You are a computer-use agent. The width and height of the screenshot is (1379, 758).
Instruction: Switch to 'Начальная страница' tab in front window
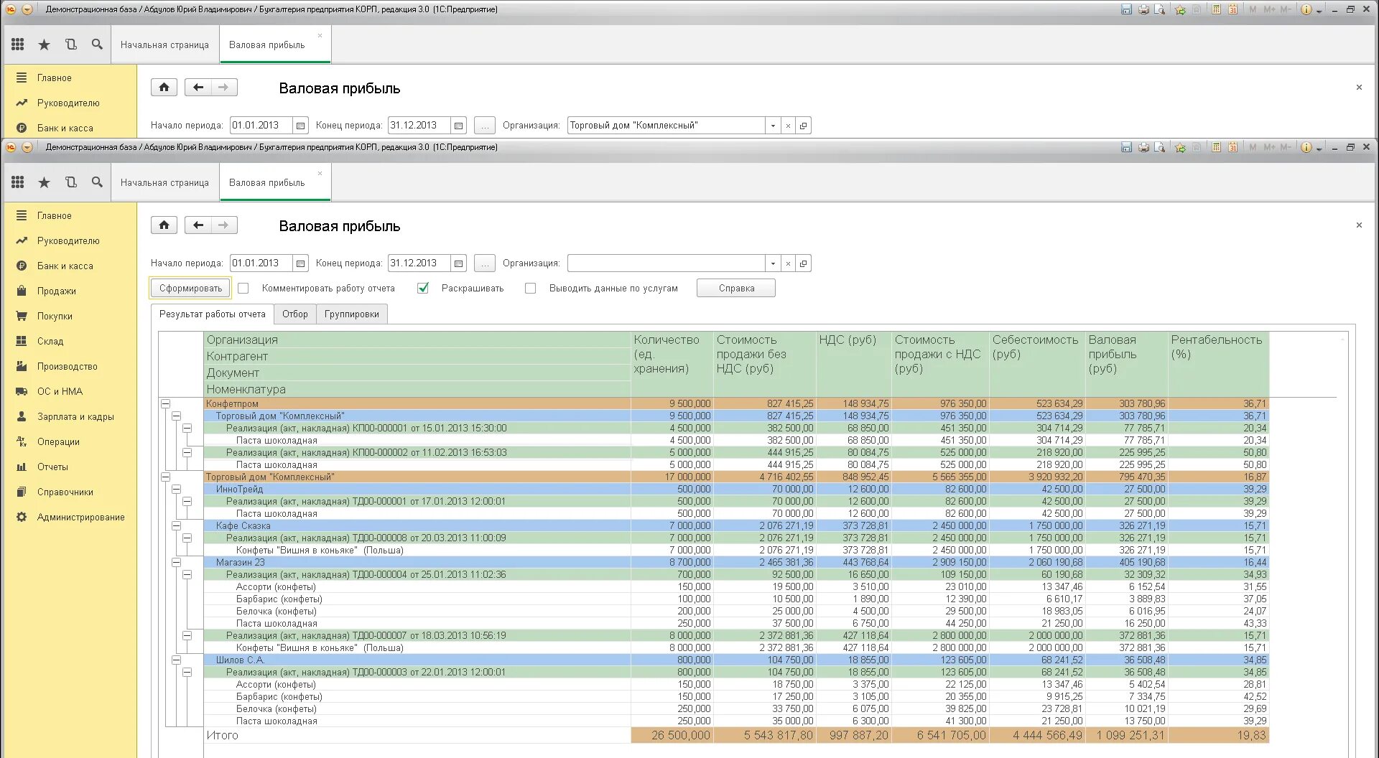[164, 182]
